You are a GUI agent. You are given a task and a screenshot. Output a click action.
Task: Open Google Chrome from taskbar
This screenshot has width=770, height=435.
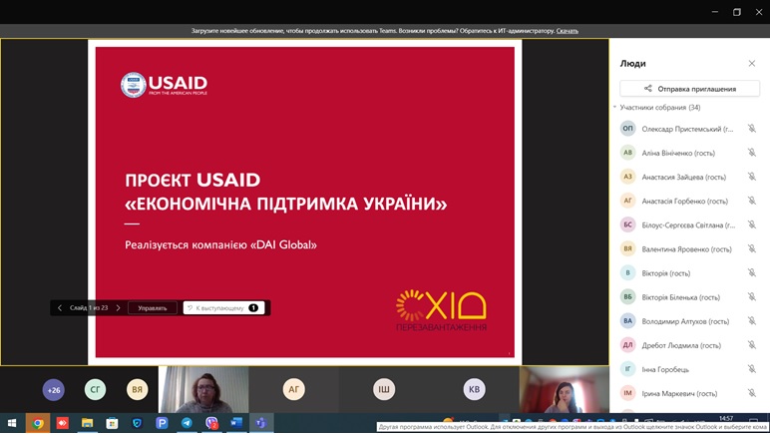tap(38, 423)
